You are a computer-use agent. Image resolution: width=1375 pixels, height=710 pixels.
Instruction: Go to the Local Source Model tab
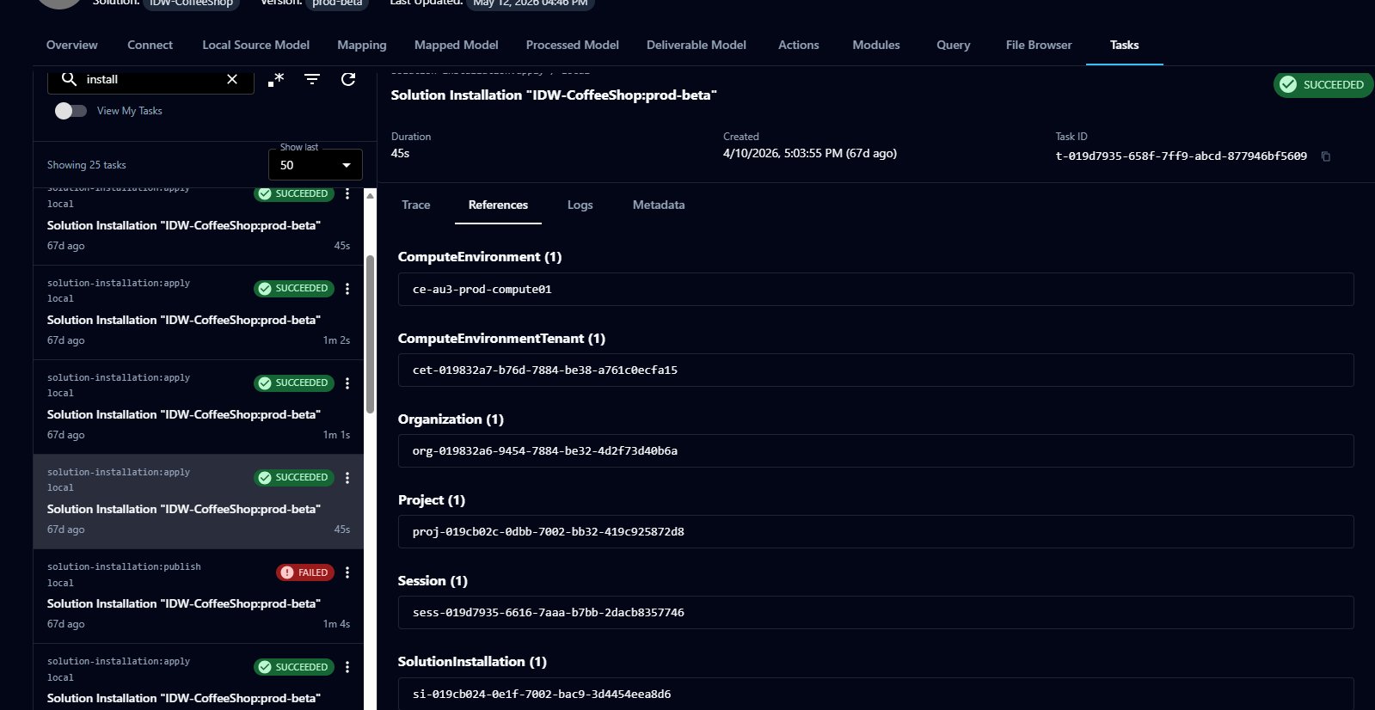(255, 45)
